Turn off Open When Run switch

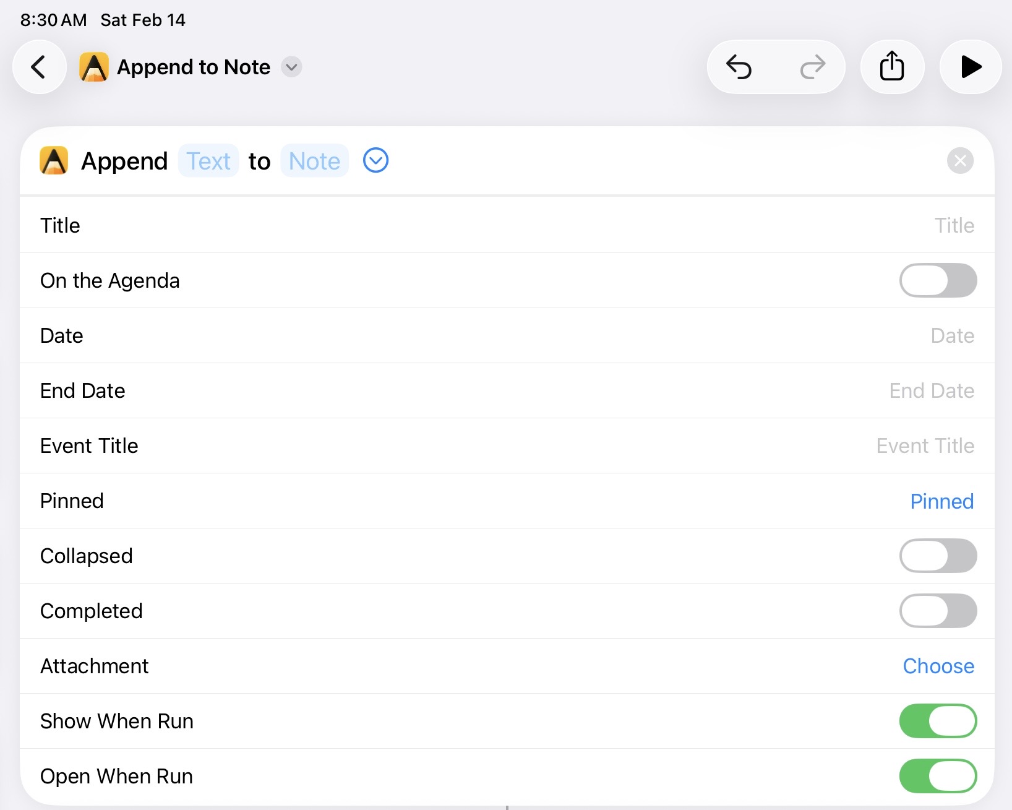click(x=938, y=776)
